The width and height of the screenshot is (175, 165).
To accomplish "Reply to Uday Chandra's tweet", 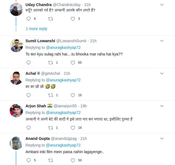I will point(28,19).
